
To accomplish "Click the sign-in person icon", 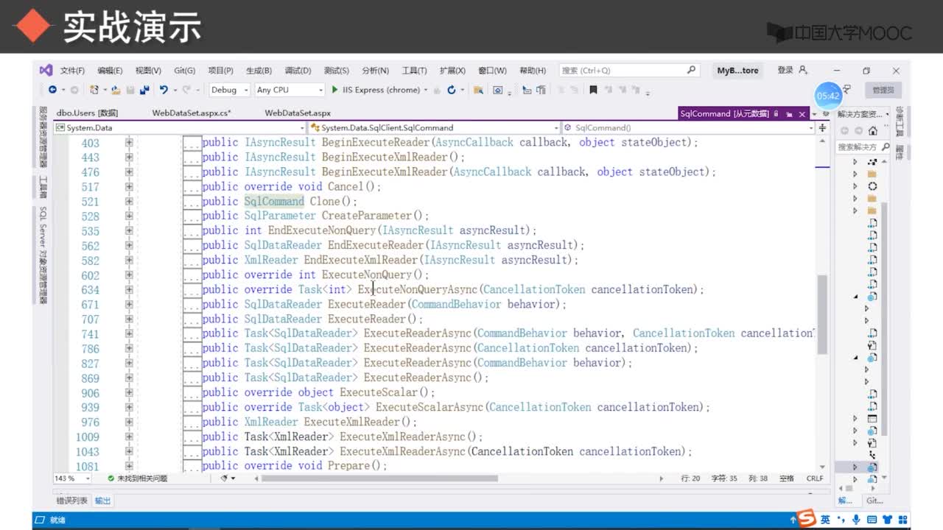I will pos(803,70).
